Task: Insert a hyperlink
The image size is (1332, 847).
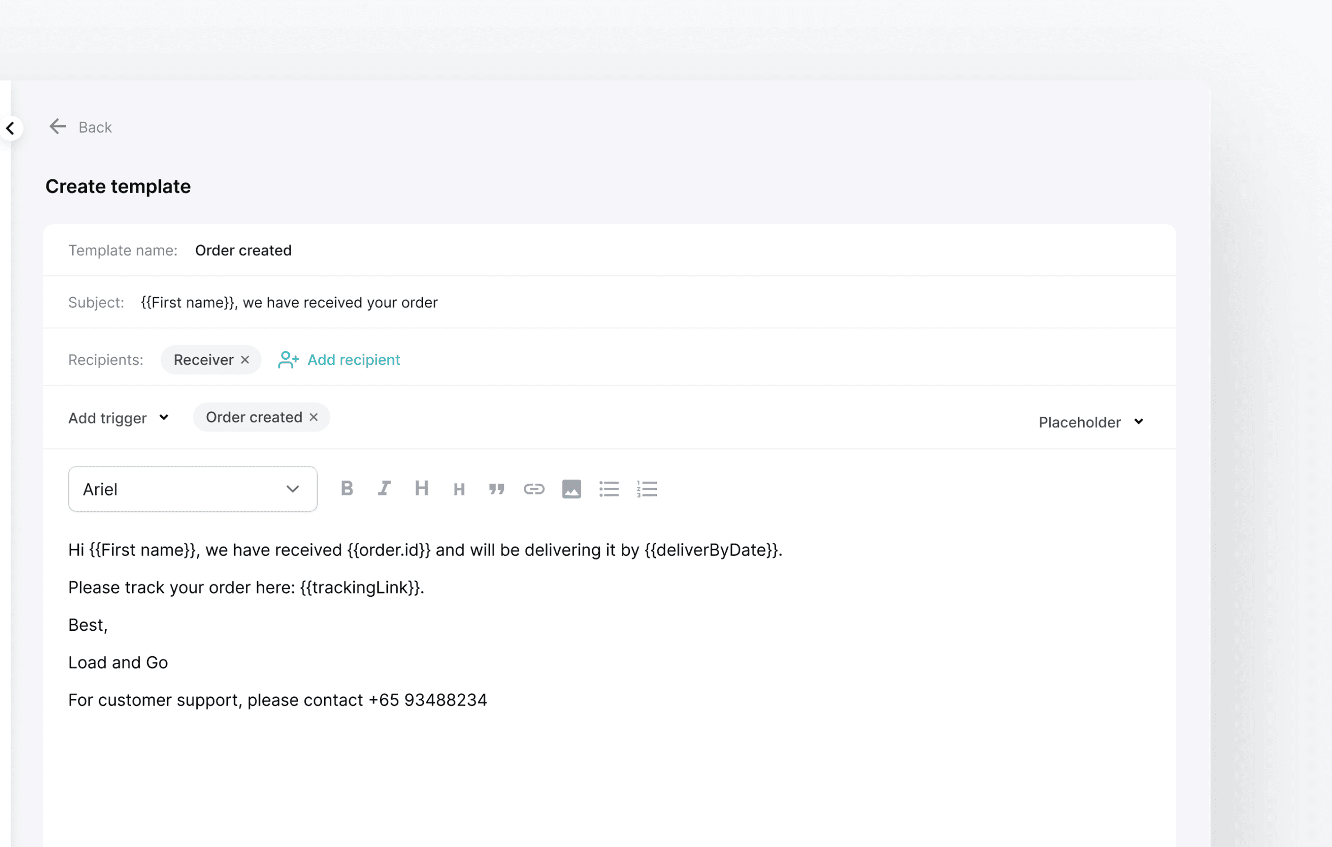Action: (534, 489)
